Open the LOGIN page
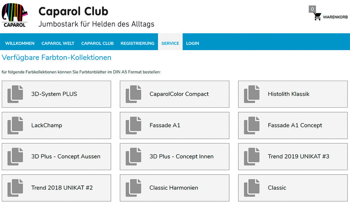 (x=192, y=43)
